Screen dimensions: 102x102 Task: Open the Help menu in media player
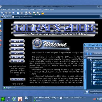pos(86,50)
